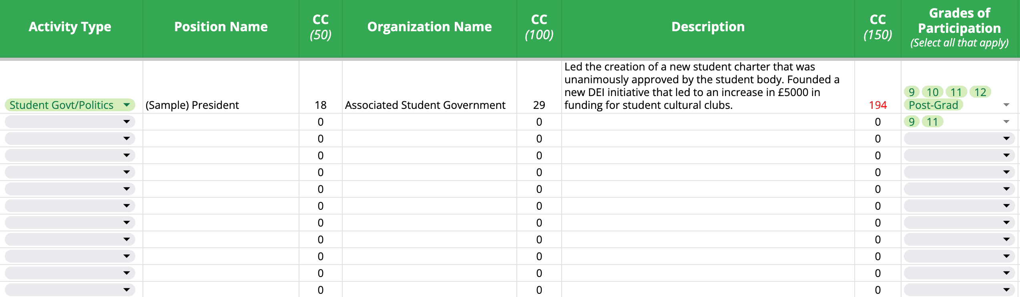Select character count cell showing 29
Screen dimensions: 1020x297
(x=539, y=105)
